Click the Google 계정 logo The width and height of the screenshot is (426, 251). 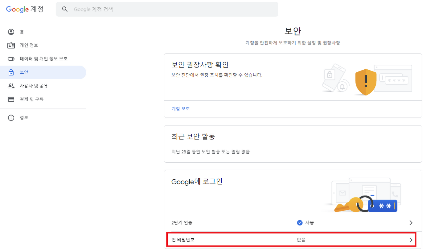coord(25,9)
